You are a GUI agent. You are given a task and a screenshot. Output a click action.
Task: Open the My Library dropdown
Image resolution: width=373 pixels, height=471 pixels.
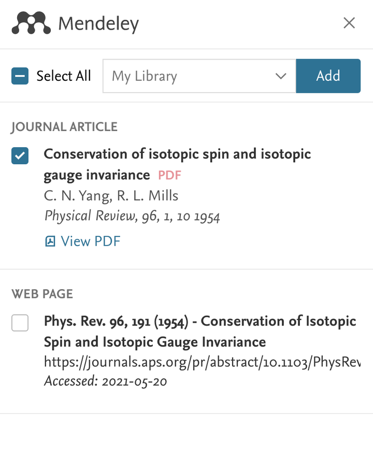point(199,76)
